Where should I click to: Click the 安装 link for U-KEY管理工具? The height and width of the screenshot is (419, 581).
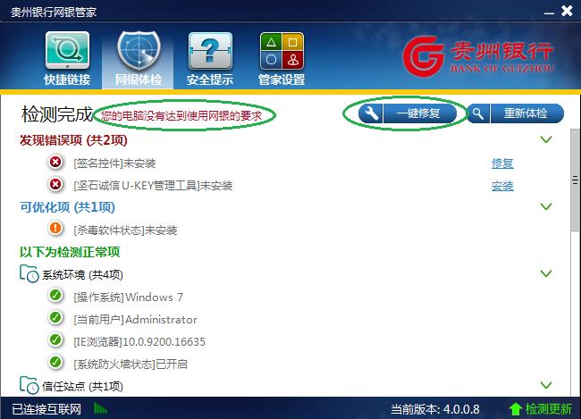(502, 186)
